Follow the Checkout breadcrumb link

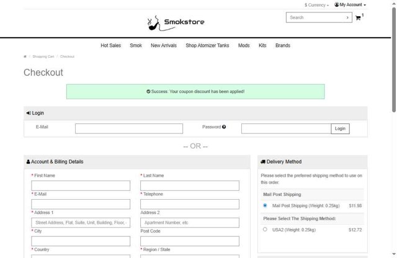pyautogui.click(x=67, y=56)
